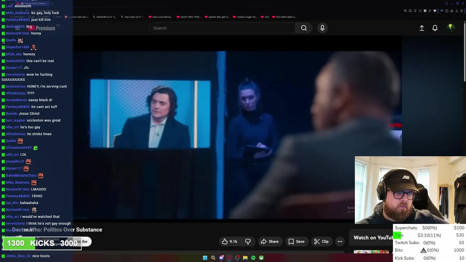
Task: Toggle the browser tab audio speaker icon
Action: click(442, 11)
